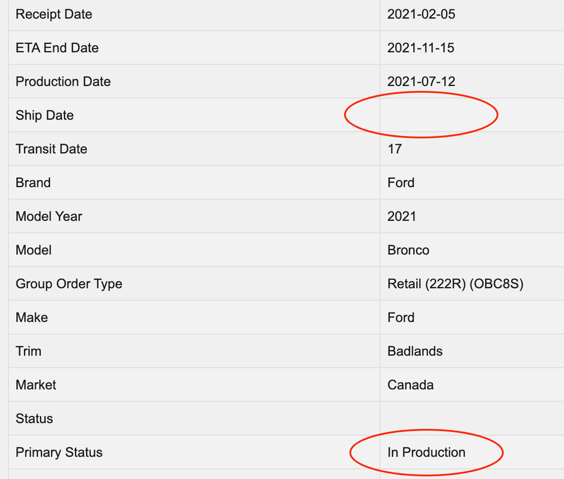This screenshot has height=479, width=564.
Task: Select the 'Group Order Type' label
Action: click(x=69, y=284)
